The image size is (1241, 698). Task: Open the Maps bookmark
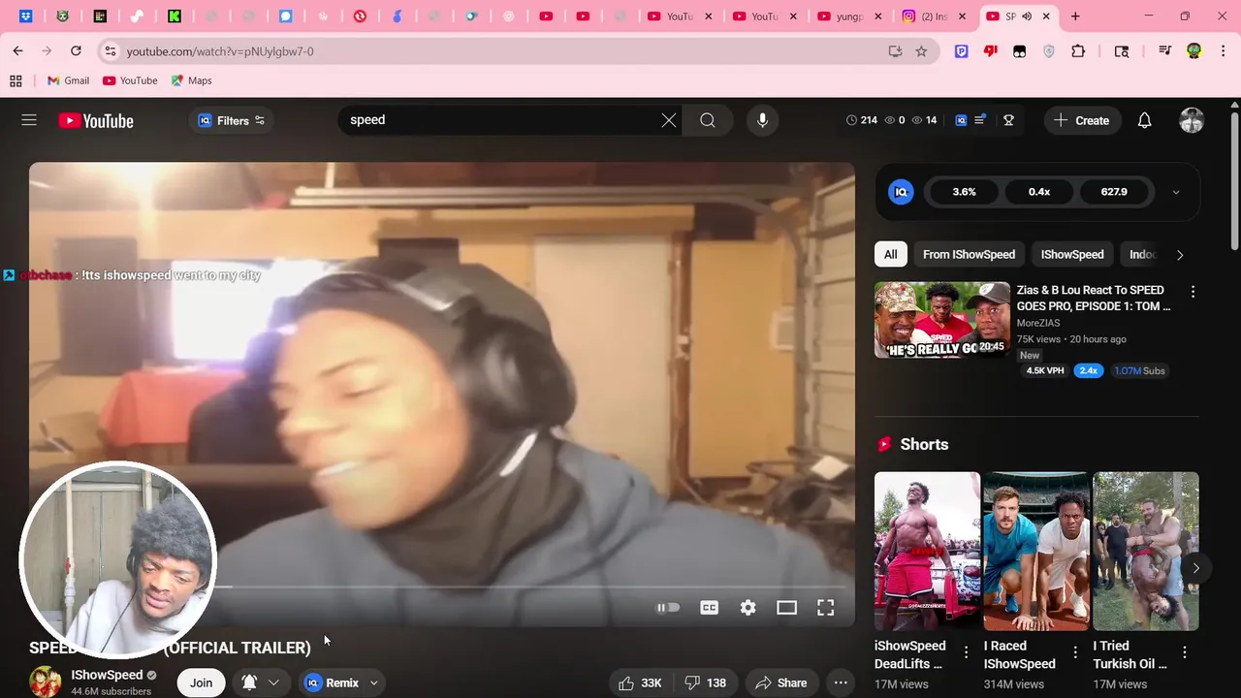191,80
